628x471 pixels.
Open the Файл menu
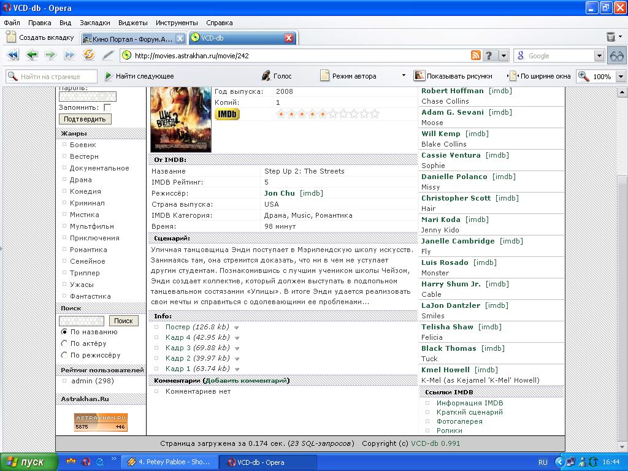point(12,23)
